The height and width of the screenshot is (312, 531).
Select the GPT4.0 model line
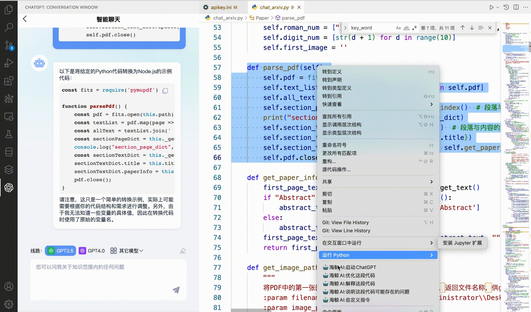(x=92, y=251)
